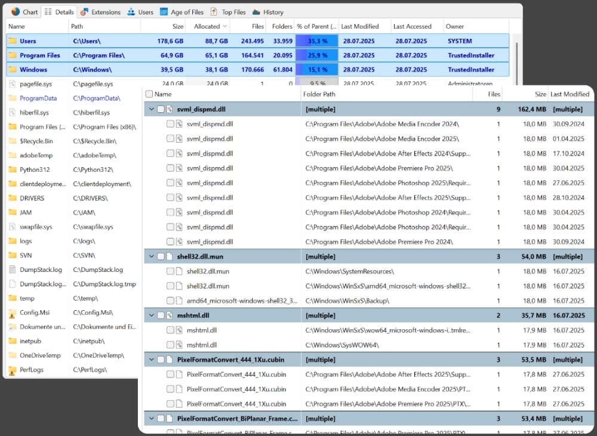Click the shell32.dll.mun group file icon
Image resolution: width=597 pixels, height=436 pixels.
tap(170, 256)
